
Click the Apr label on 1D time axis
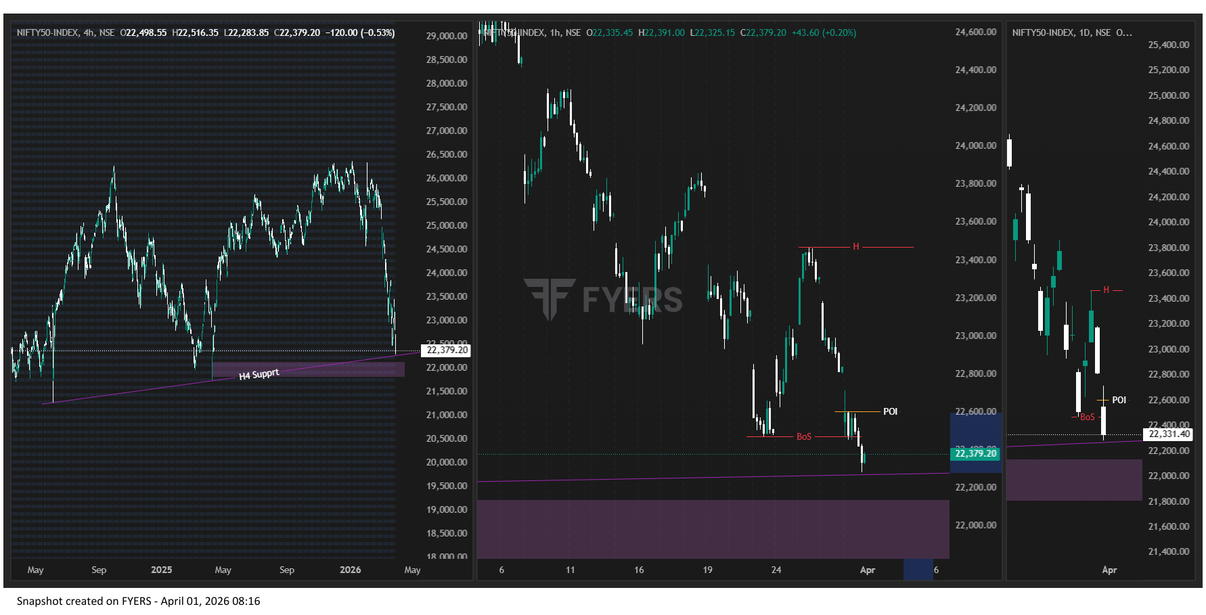(x=1109, y=570)
